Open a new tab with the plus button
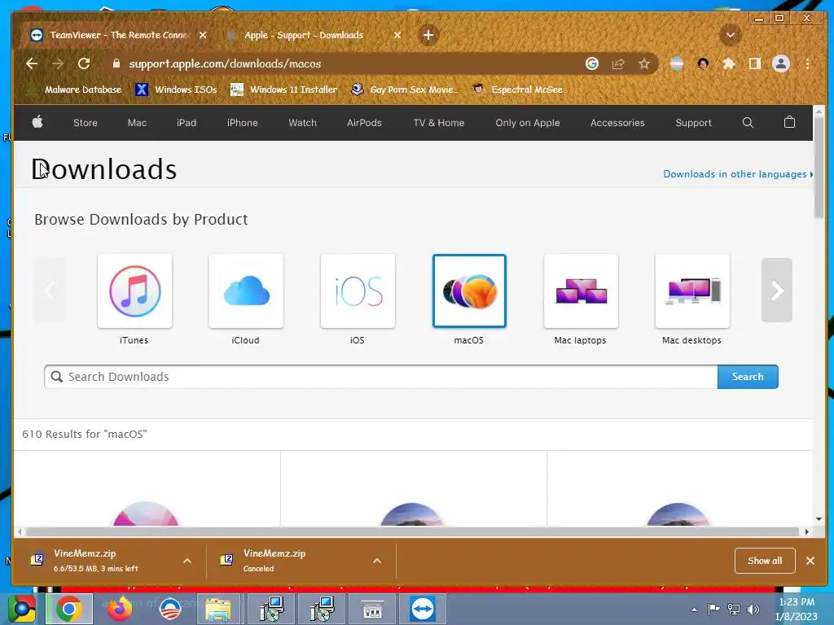This screenshot has height=625, width=834. pos(428,35)
